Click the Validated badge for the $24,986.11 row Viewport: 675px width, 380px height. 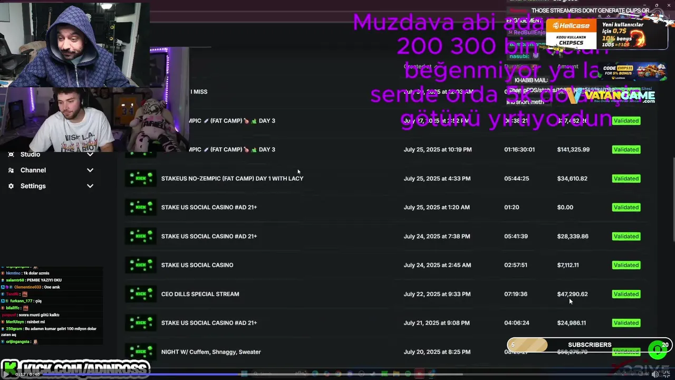626,322
